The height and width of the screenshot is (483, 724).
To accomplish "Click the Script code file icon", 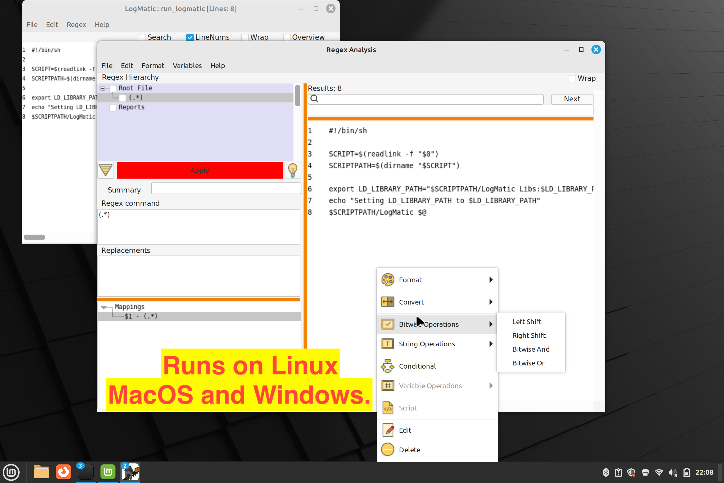I will click(388, 408).
